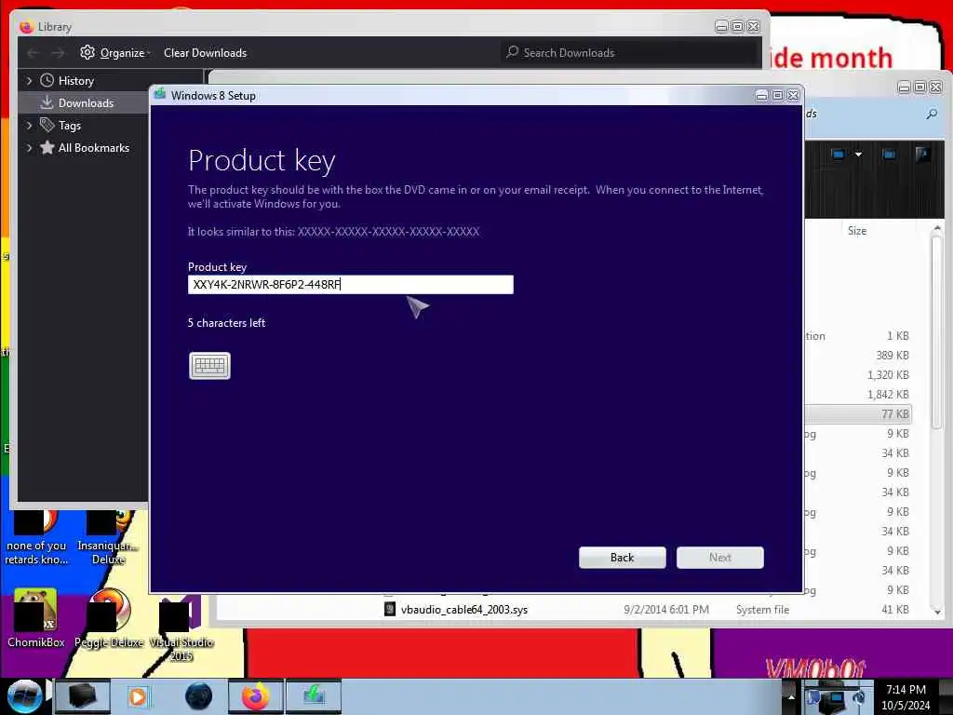The width and height of the screenshot is (953, 715).
Task: Open the Organize menu in Library
Action: point(122,53)
